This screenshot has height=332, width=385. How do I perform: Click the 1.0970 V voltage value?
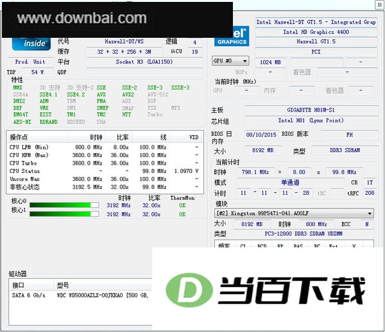187,171
